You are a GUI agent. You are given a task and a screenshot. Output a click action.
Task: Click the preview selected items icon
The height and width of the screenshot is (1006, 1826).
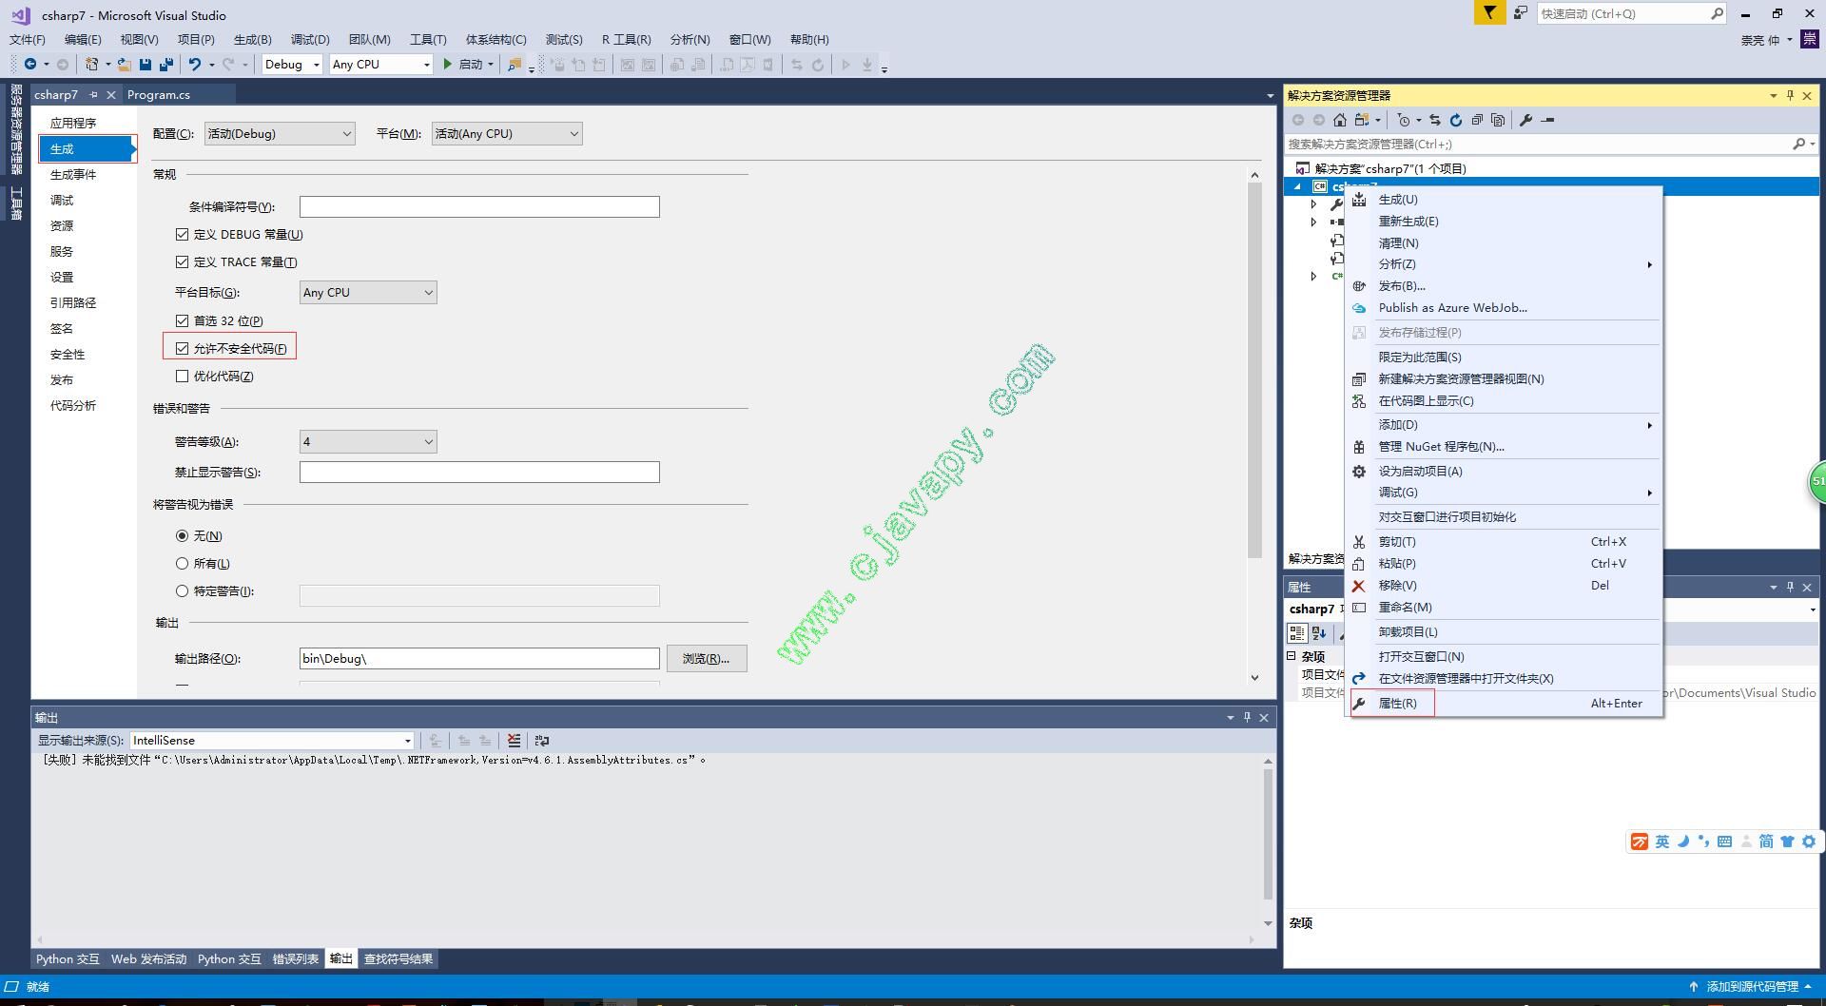pos(1547,120)
